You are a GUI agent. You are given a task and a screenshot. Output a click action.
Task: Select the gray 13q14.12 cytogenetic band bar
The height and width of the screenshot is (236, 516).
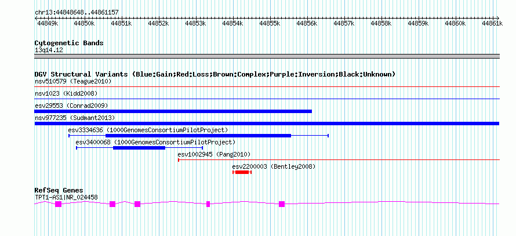click(267, 56)
